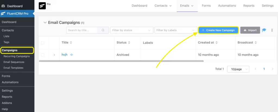Open the Settings tab in the top navigation
The image size is (278, 112).
click(267, 6)
